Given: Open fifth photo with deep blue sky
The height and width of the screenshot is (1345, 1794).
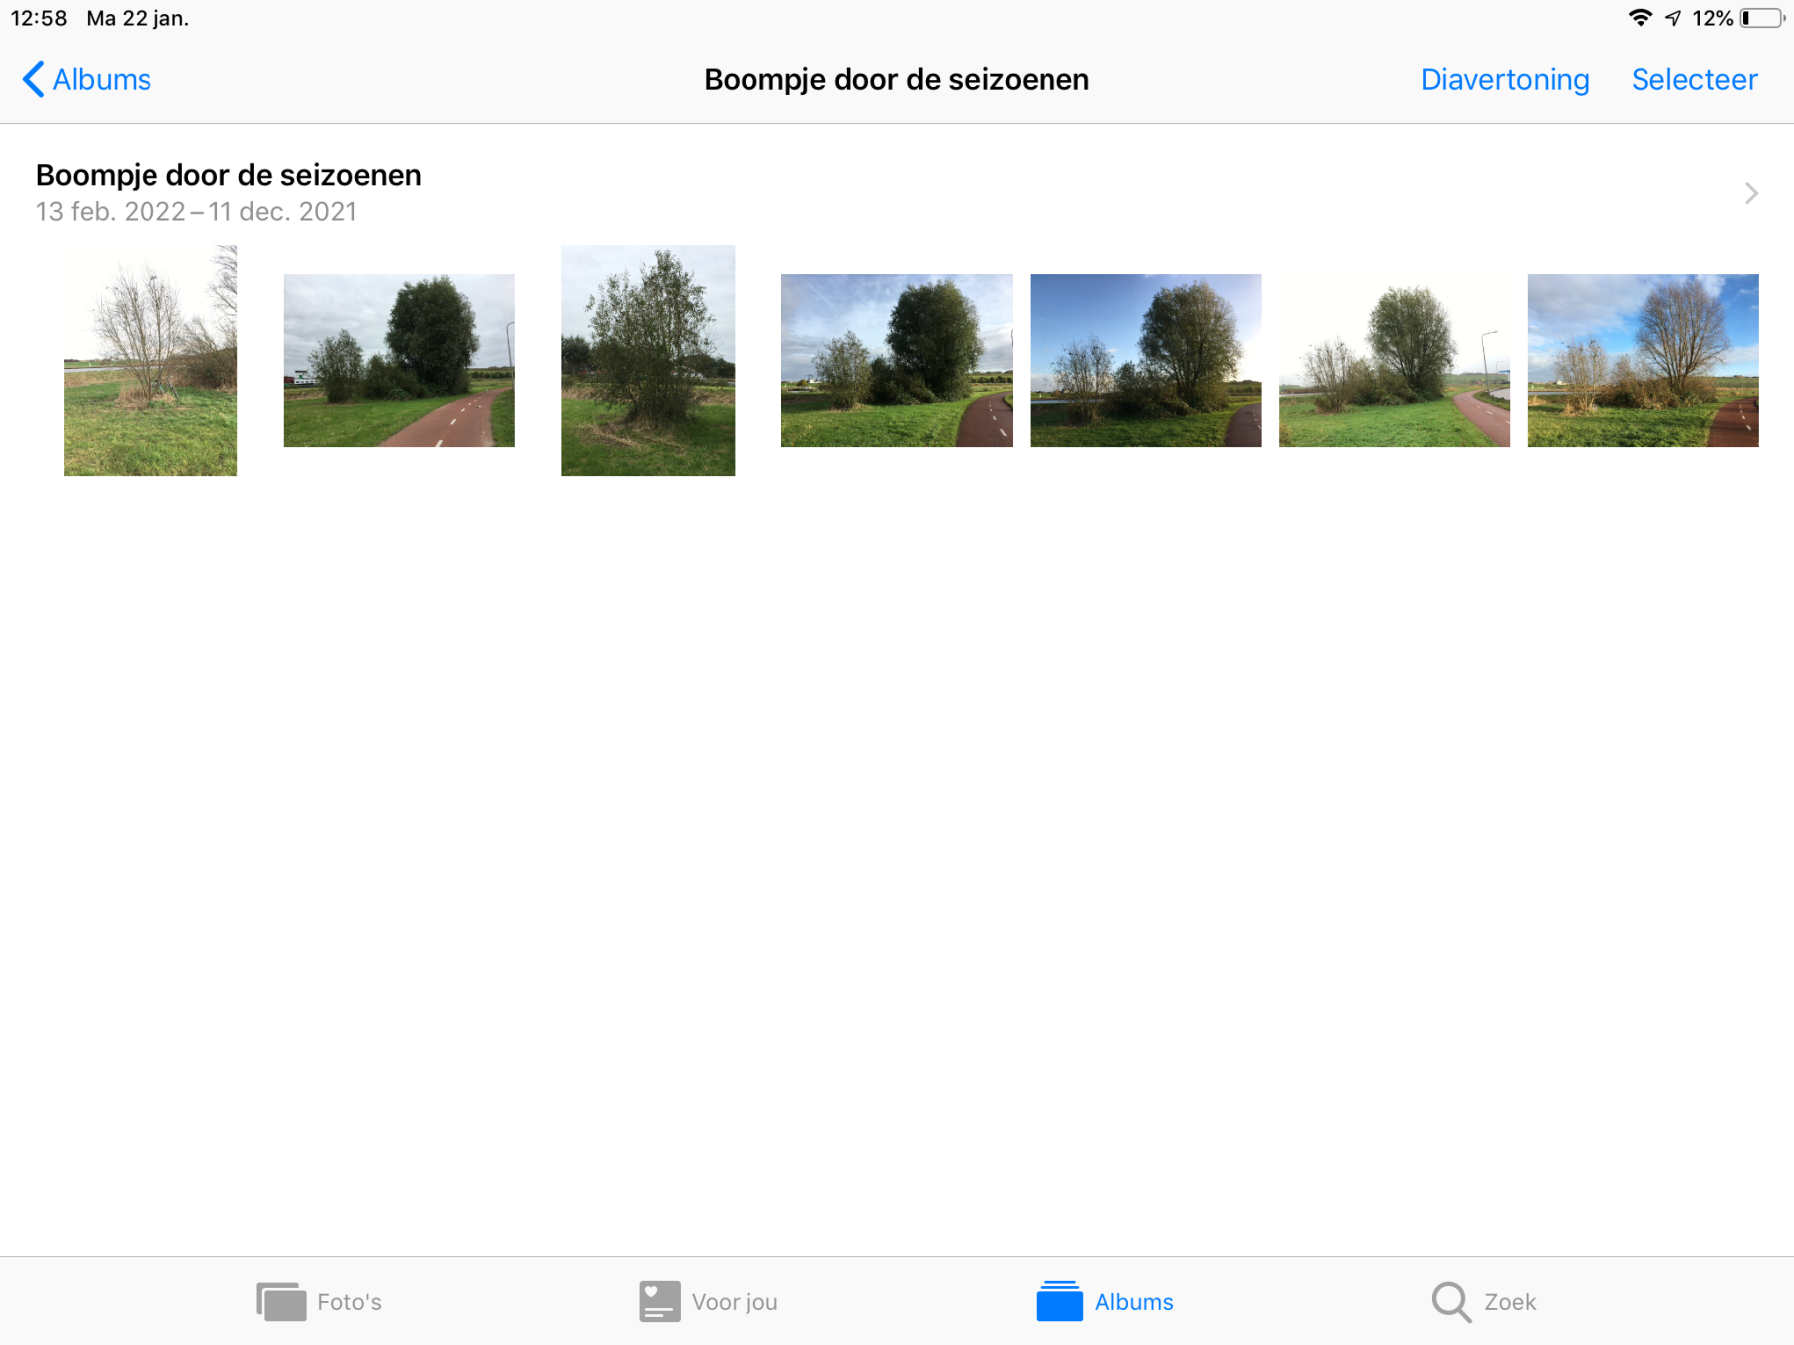Looking at the screenshot, I should click(1145, 361).
